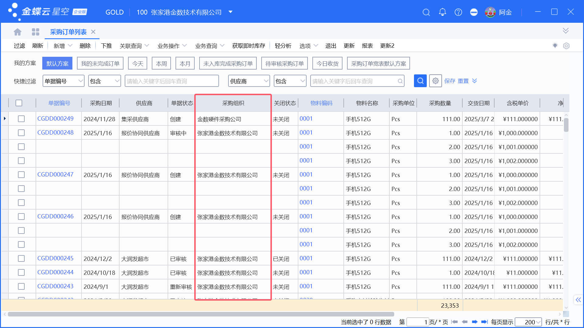The height and width of the screenshot is (328, 584).
Task: Click 重置 filter link
Action: (463, 81)
